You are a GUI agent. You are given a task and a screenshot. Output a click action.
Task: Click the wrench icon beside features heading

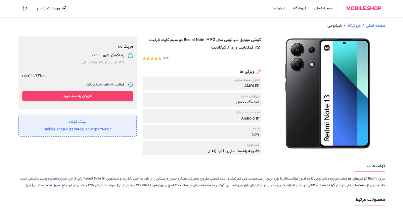tap(258, 71)
